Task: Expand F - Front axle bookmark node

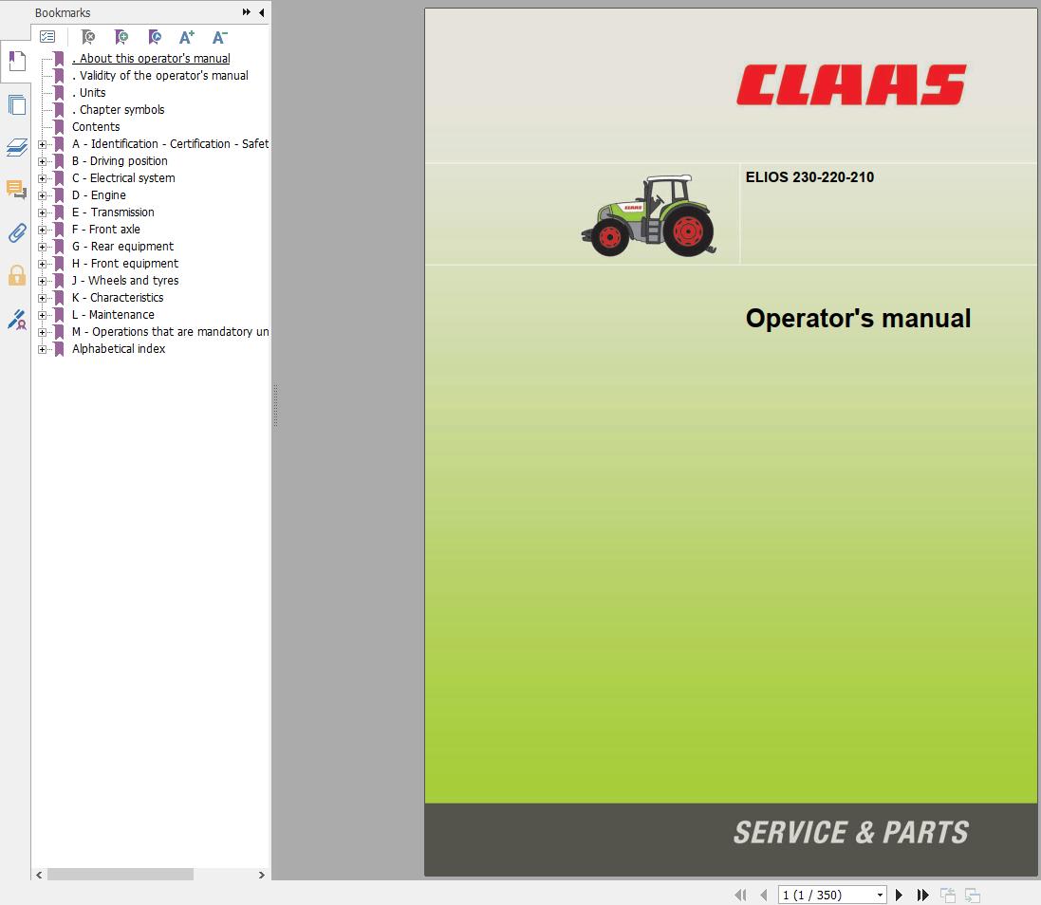Action: (x=43, y=230)
